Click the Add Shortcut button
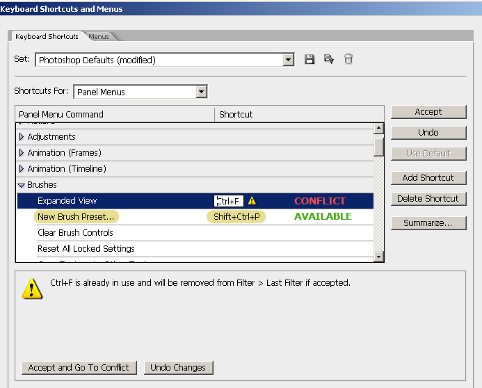The width and height of the screenshot is (482, 388). click(428, 178)
